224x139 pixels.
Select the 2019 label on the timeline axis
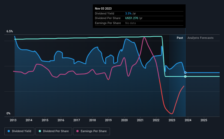[x=108, y=120]
